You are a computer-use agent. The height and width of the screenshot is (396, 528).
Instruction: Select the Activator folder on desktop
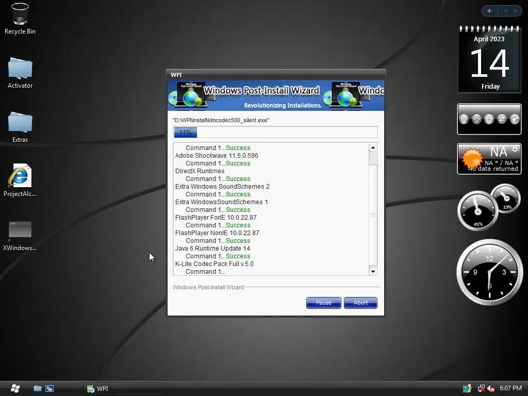pos(20,73)
